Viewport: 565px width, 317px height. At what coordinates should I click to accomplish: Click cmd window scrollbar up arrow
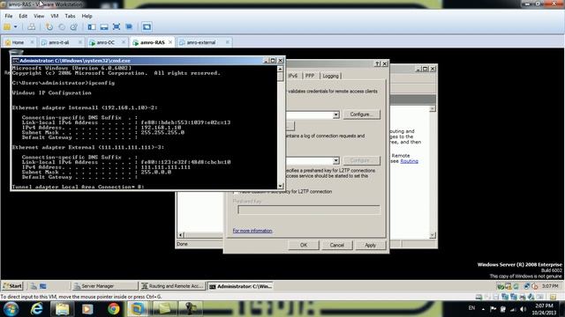(x=280, y=69)
